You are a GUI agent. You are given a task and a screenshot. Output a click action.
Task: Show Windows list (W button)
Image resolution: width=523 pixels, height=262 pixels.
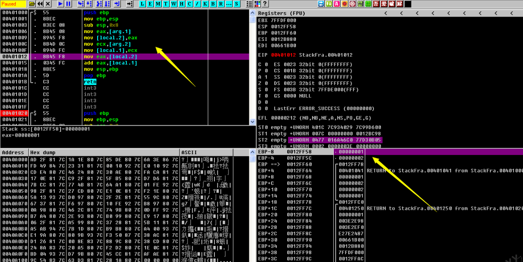173,4
